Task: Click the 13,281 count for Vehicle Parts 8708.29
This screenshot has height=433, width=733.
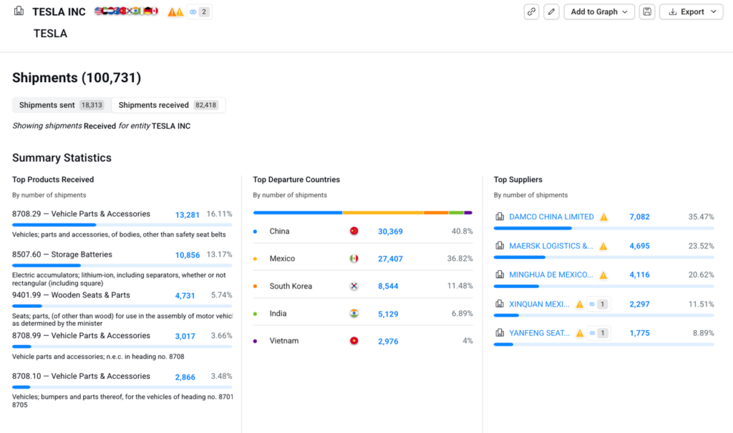Action: 187,214
